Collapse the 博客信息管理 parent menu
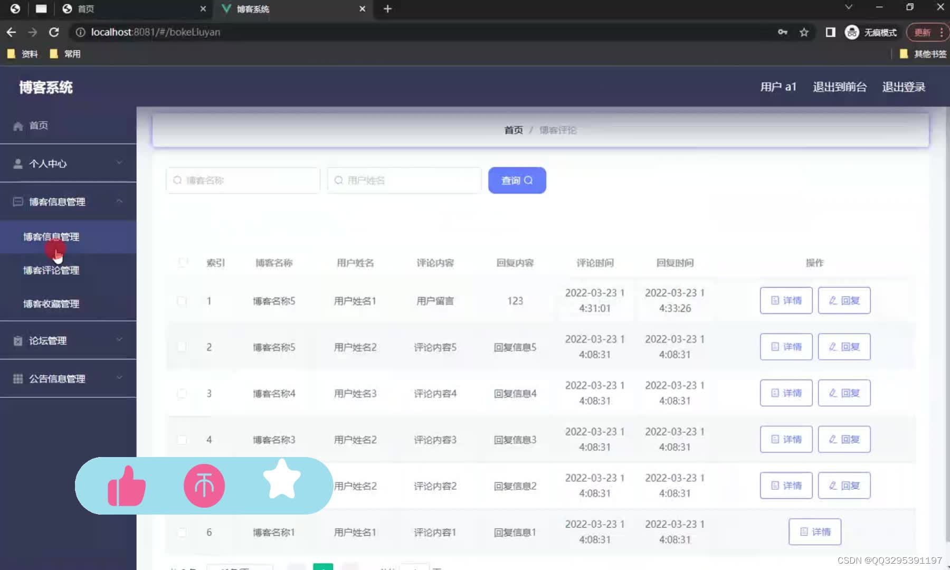950x570 pixels. point(68,202)
